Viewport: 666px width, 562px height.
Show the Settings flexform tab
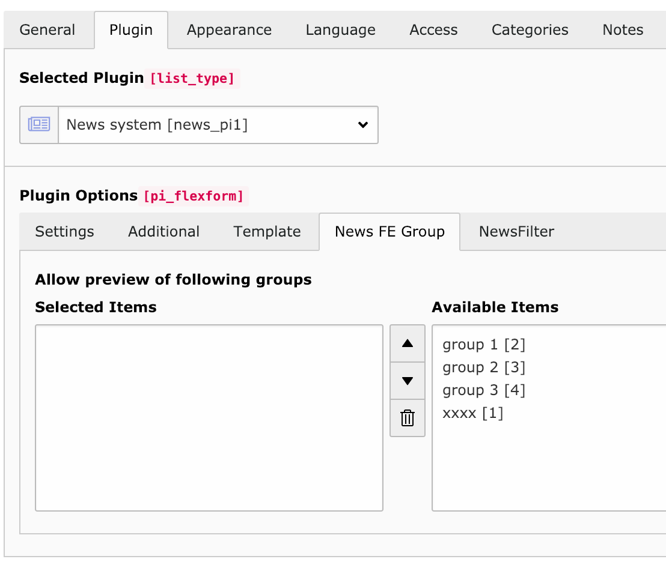click(64, 232)
